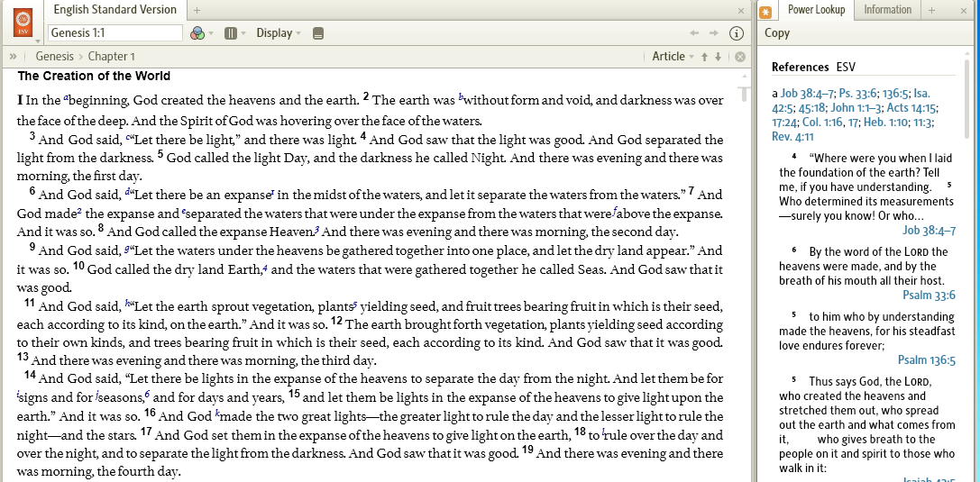Screen dimensions: 980x482
Task: Open Rev. 4:11 cross reference
Action: click(x=793, y=137)
